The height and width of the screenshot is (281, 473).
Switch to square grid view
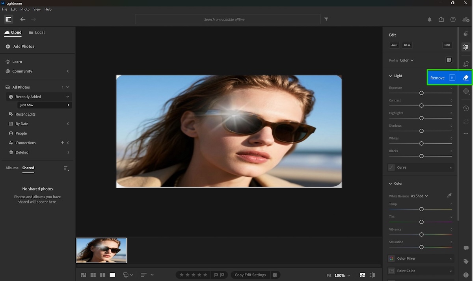point(93,275)
